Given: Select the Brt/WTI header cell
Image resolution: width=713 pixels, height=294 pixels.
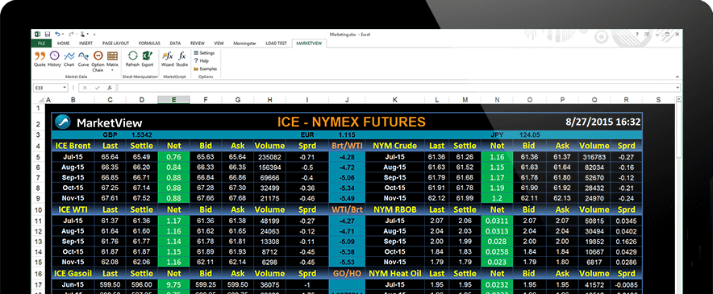Looking at the screenshot, I should pos(347,146).
